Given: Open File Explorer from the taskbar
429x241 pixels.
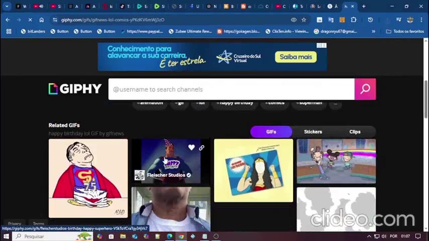Looking at the screenshot, I should click(x=123, y=236).
